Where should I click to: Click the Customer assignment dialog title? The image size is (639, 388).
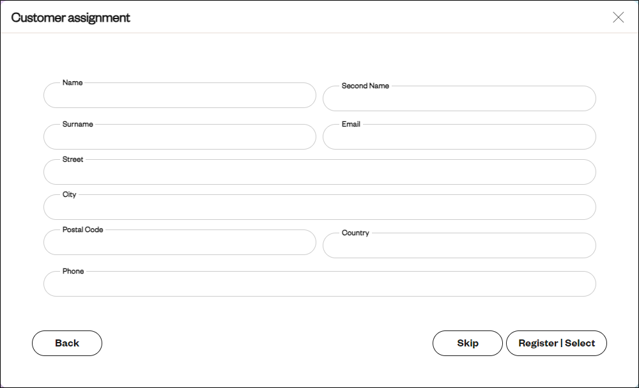tap(70, 17)
